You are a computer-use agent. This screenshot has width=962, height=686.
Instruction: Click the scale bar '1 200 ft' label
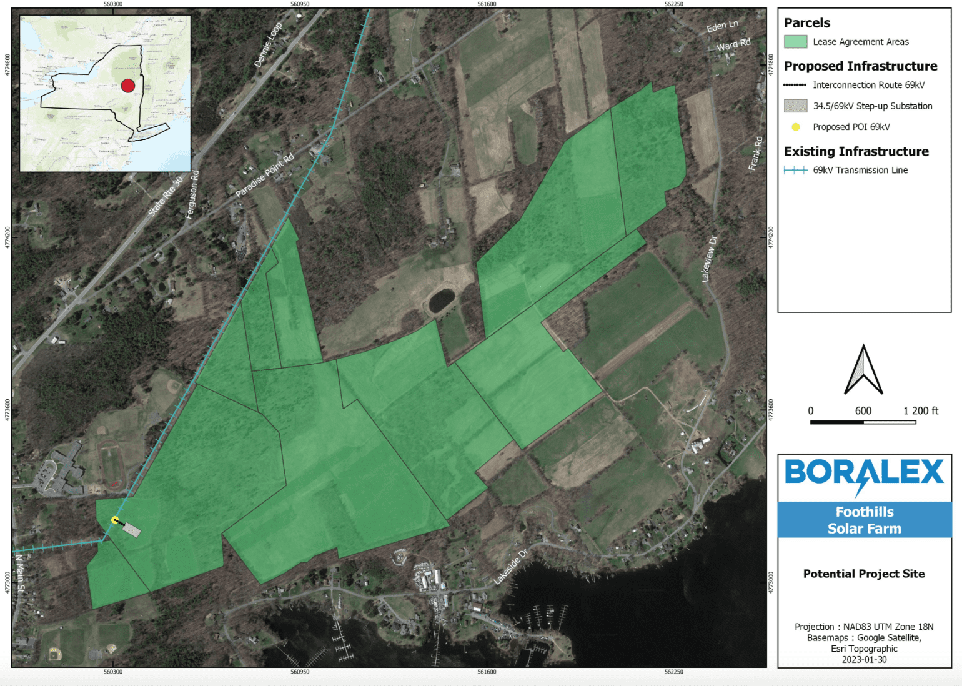(921, 410)
